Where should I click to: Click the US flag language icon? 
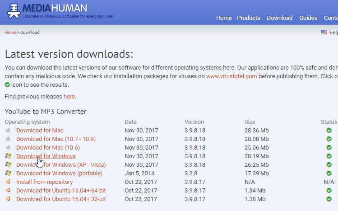tap(324, 33)
